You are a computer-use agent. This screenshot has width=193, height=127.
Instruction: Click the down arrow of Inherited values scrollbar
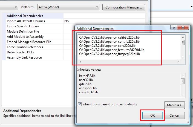[183, 95]
